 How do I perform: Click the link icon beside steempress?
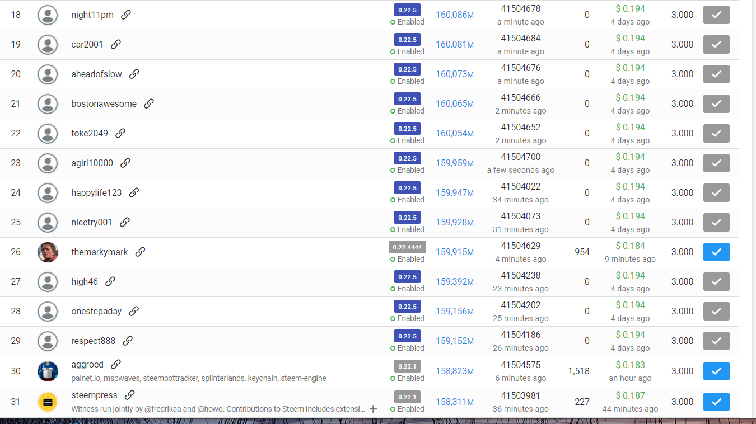coord(129,395)
